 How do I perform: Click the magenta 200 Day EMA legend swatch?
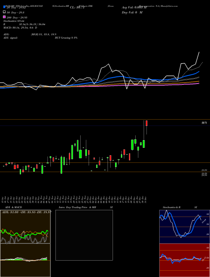point(5,17)
